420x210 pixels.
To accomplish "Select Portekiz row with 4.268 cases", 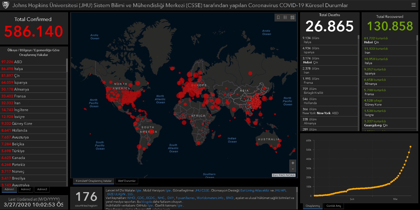I will 33,164.
